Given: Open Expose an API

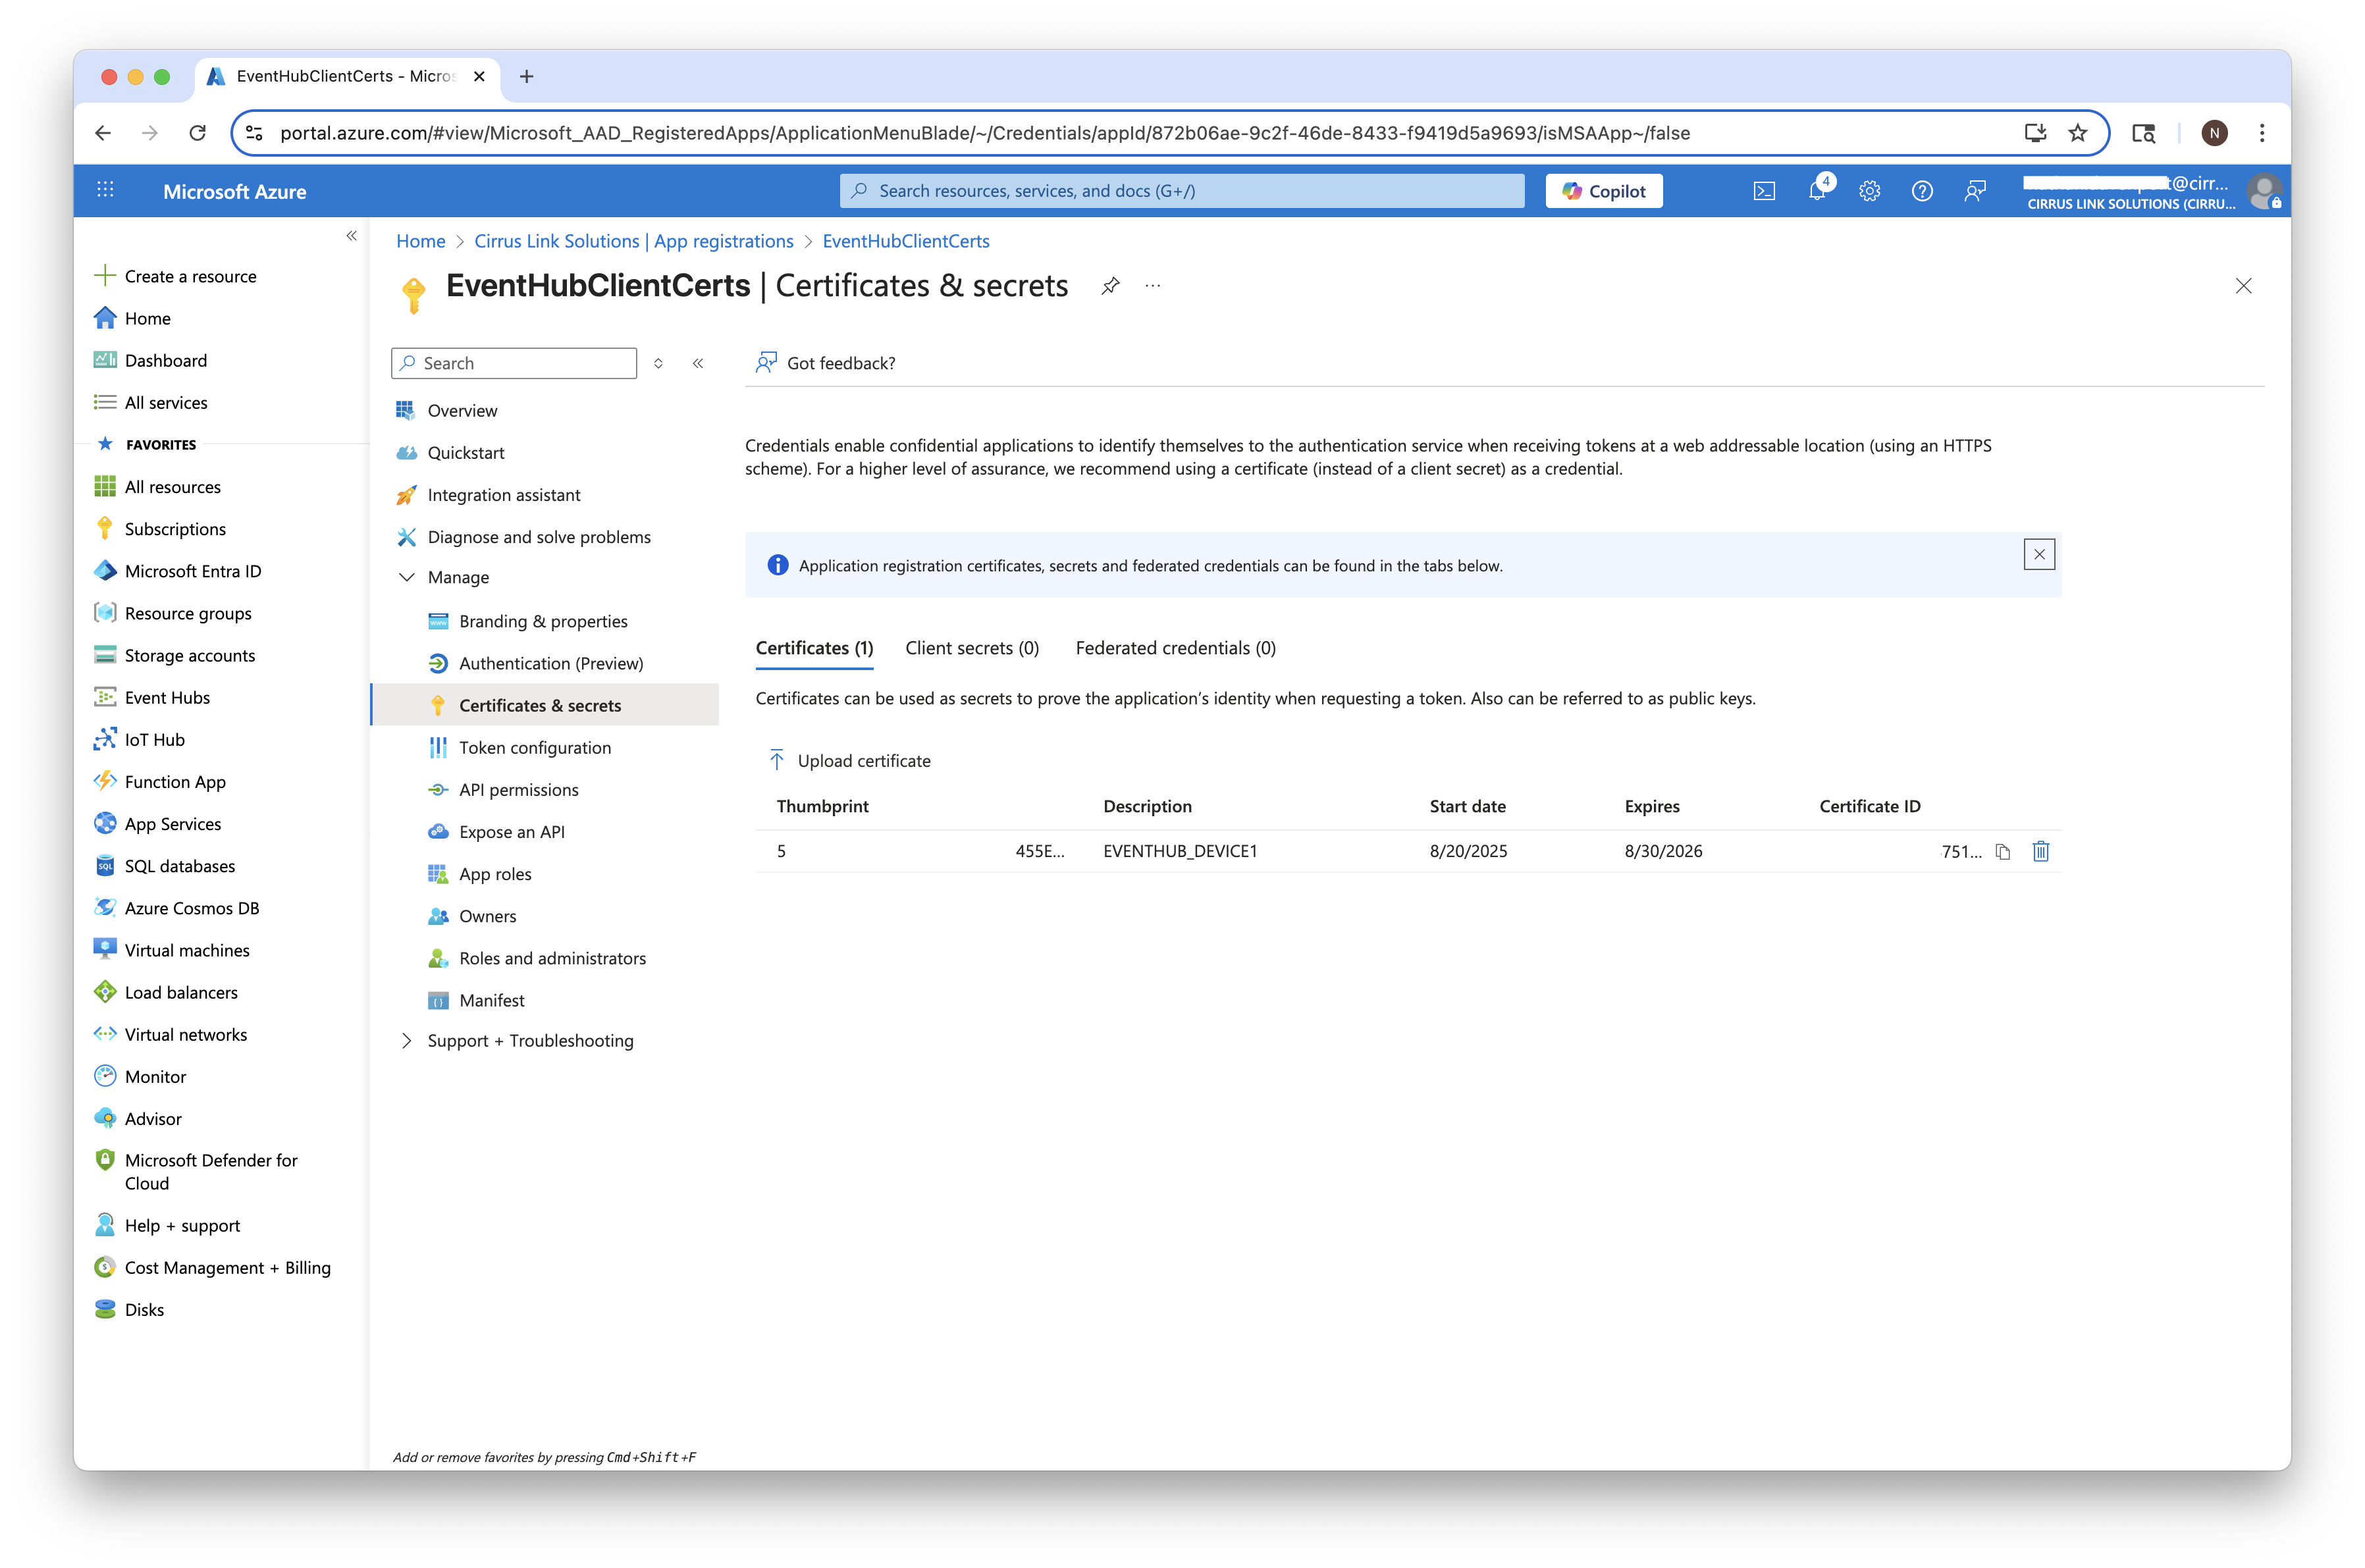Looking at the screenshot, I should [x=511, y=832].
